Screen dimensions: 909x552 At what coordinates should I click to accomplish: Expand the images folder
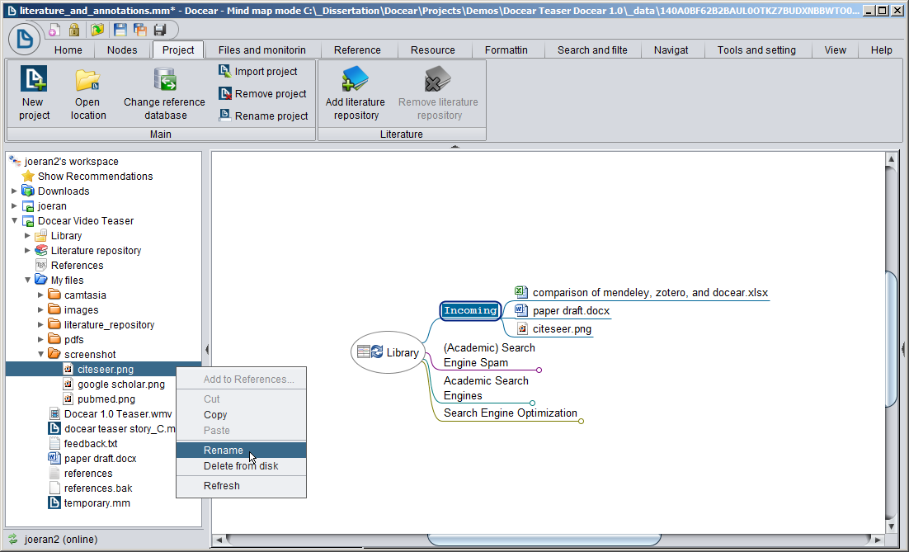pyautogui.click(x=40, y=309)
